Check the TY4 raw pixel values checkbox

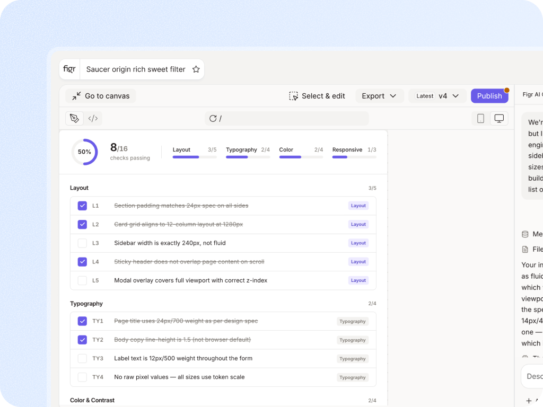pos(82,377)
